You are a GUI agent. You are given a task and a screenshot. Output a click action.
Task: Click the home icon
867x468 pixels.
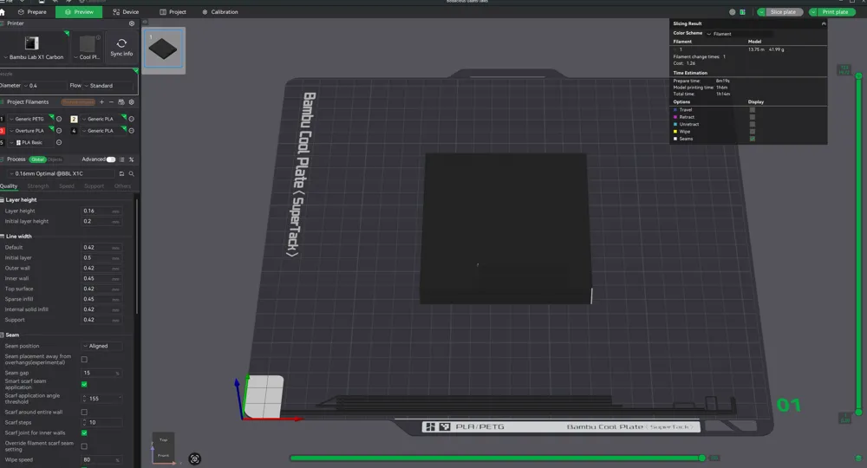3,11
